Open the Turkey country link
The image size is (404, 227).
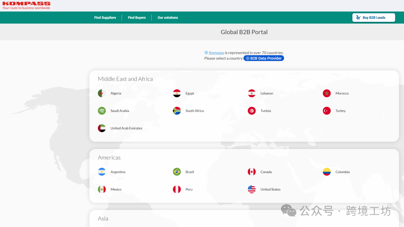340,111
